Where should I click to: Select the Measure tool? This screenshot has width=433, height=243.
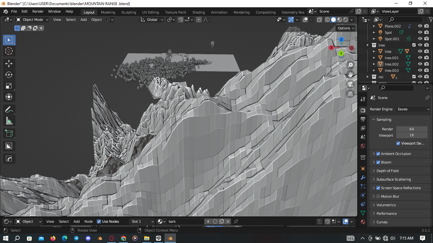pyautogui.click(x=9, y=121)
